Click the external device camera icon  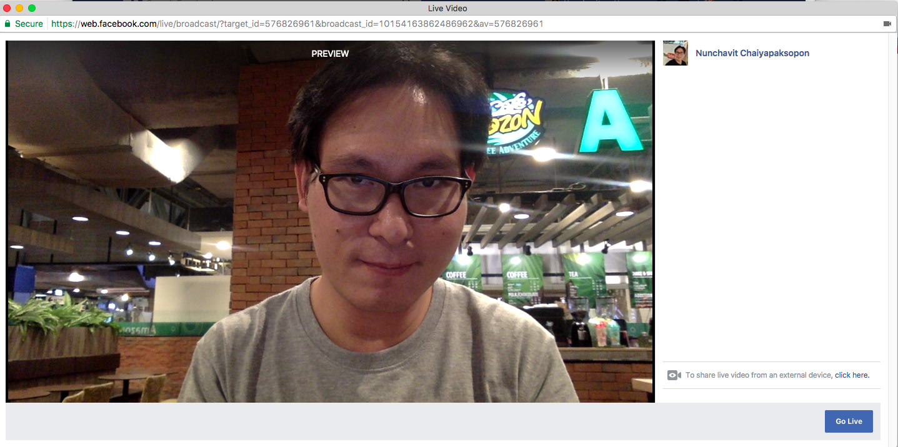674,375
